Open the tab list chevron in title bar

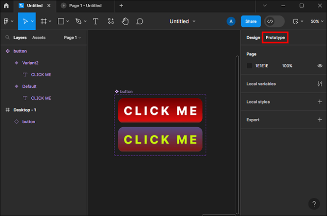click(265, 6)
